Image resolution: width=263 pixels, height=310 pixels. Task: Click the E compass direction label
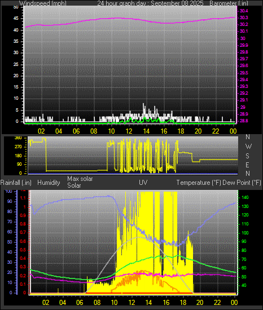(247, 165)
